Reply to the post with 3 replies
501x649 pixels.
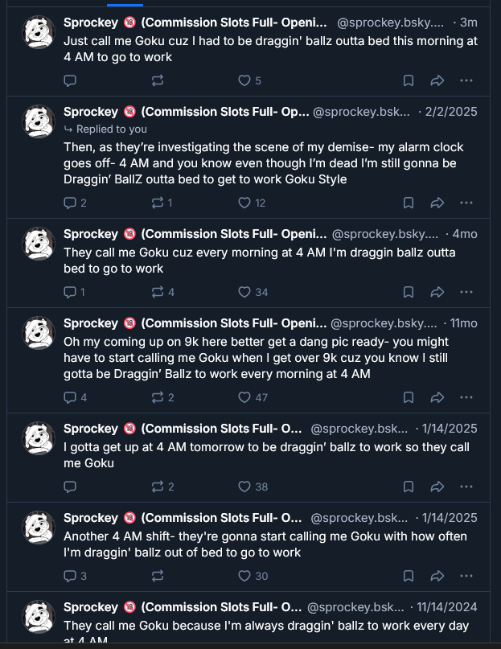tap(70, 576)
